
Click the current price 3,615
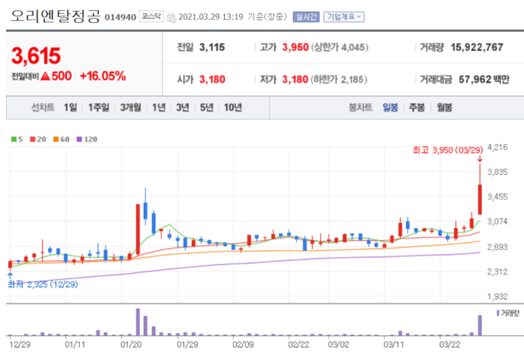36,56
